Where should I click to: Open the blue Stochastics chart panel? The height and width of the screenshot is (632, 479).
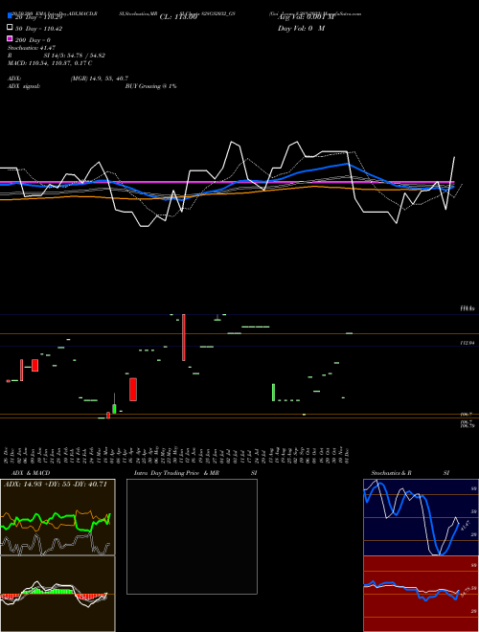pyautogui.click(x=421, y=517)
